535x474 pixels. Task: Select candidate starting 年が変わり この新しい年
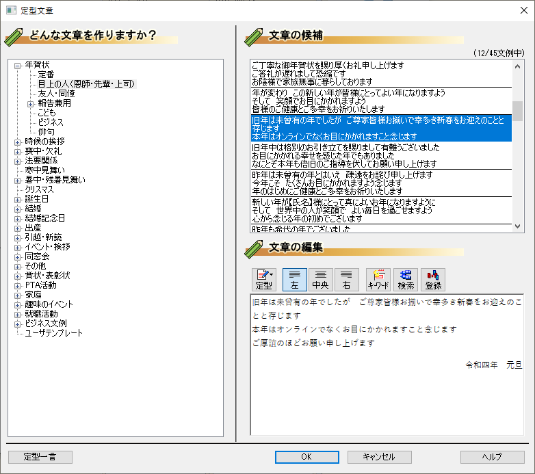pos(381,101)
